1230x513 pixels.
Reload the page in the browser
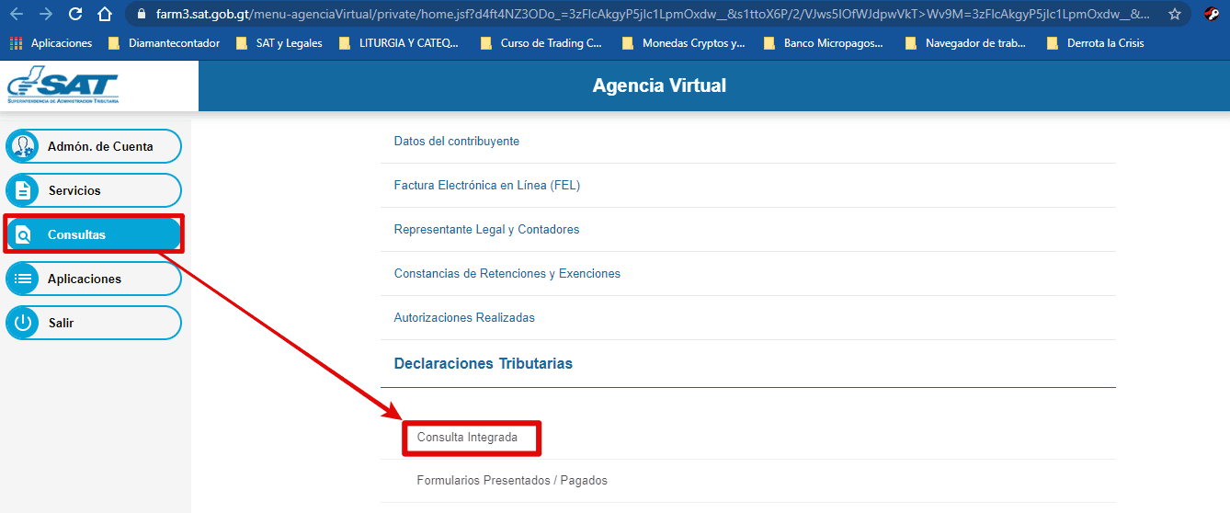click(x=75, y=15)
